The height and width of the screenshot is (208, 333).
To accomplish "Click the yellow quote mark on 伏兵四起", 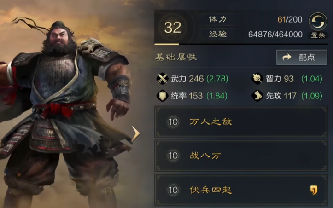I will 314,190.
